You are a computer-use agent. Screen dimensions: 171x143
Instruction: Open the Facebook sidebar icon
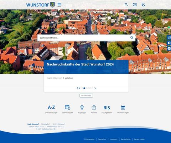click(169, 43)
